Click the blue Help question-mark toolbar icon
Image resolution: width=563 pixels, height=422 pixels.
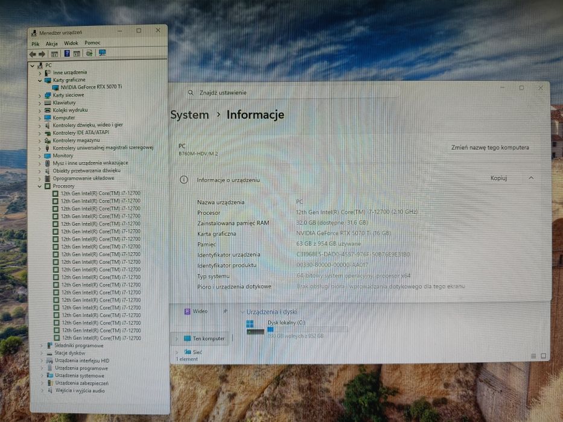coord(67,54)
